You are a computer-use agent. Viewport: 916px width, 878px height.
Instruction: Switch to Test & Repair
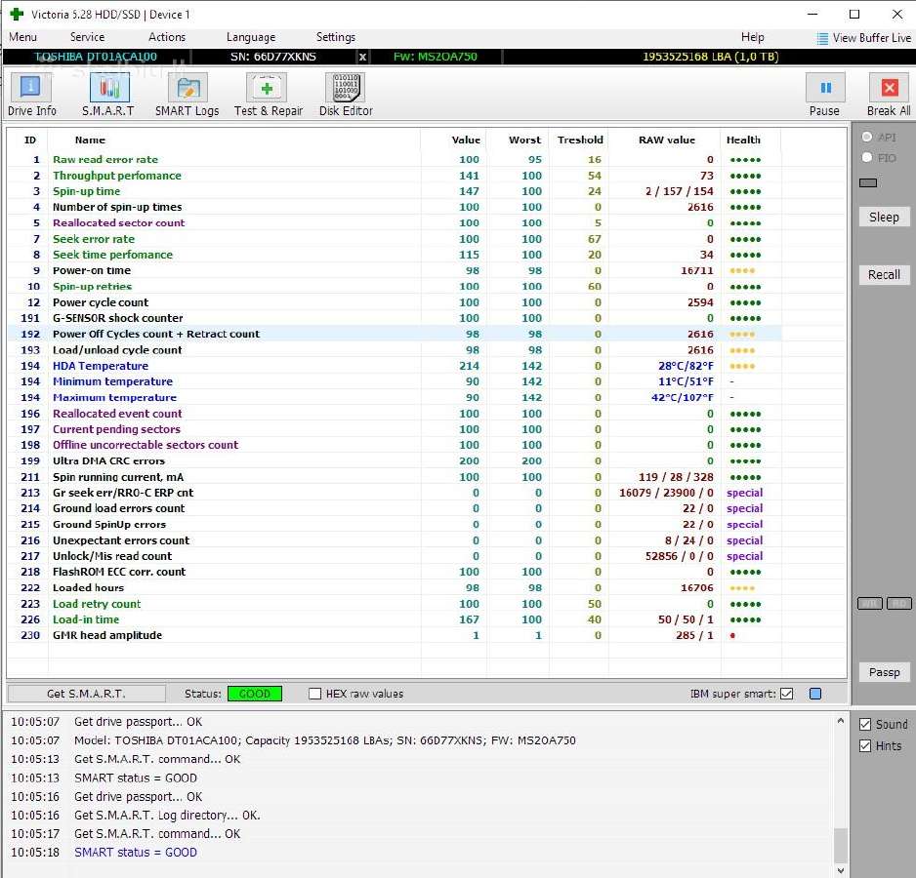pos(269,95)
